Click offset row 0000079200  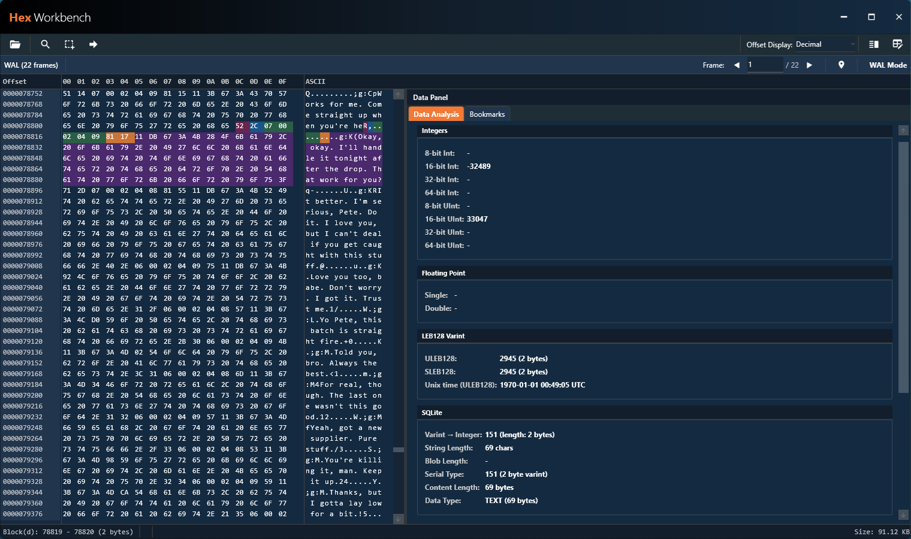click(x=23, y=395)
